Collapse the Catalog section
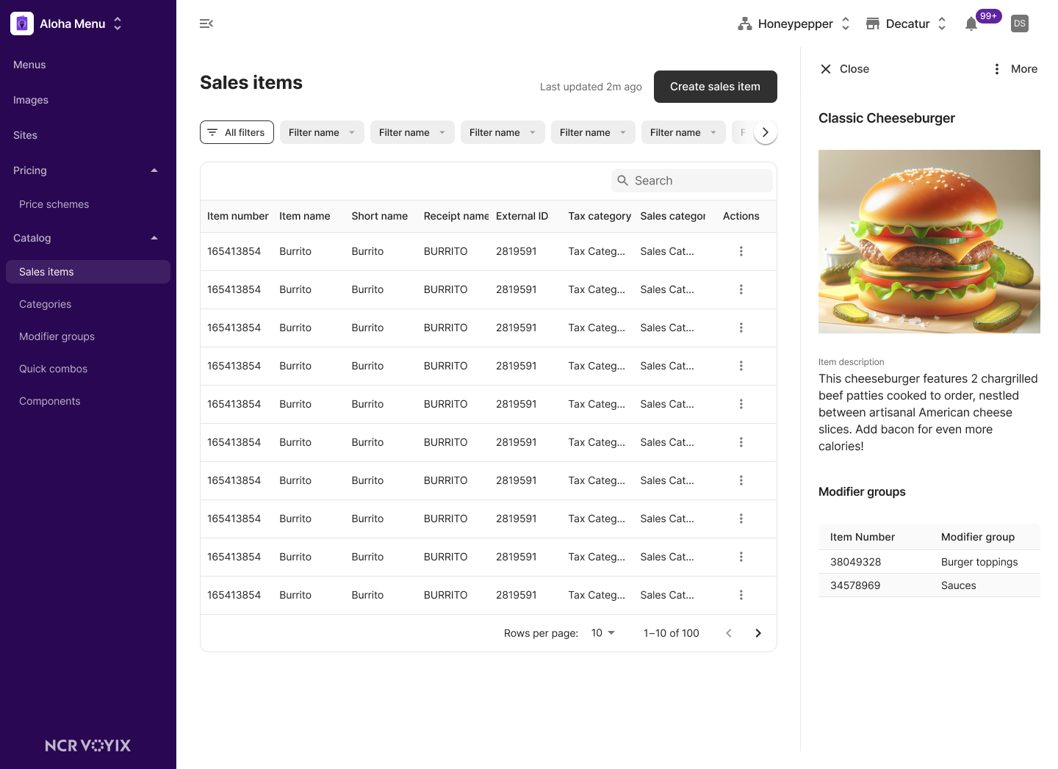Image resolution: width=1058 pixels, height=769 pixels. pos(154,238)
